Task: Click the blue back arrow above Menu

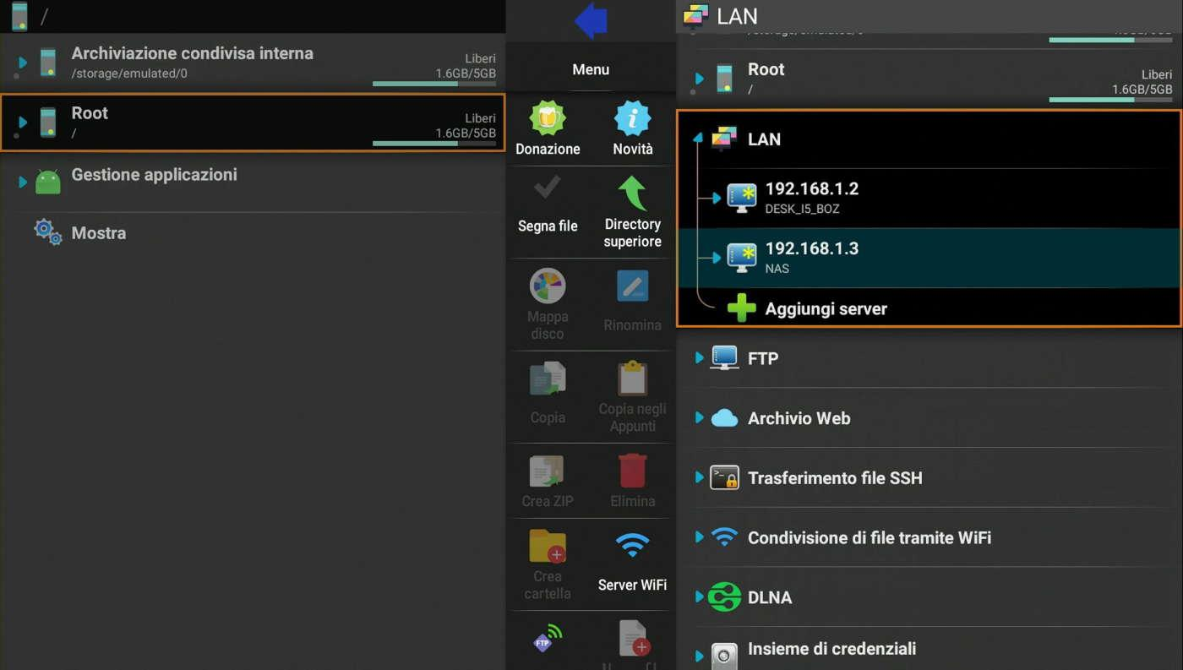Action: coord(591,20)
